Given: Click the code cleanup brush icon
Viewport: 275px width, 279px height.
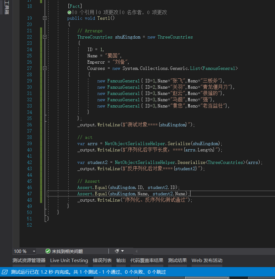Looking at the screenshot, I should coord(117,251).
